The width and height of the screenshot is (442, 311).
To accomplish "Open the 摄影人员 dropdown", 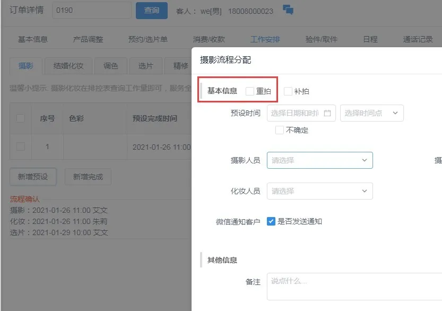I will 319,160.
